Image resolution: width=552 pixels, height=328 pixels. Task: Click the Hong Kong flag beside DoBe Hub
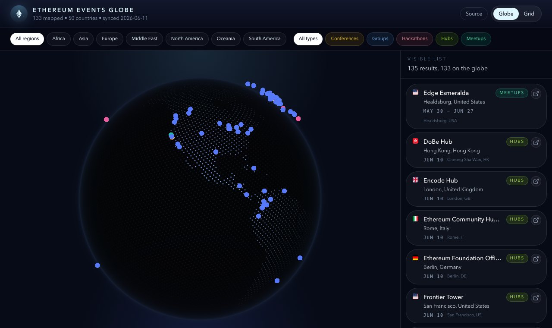pos(415,141)
